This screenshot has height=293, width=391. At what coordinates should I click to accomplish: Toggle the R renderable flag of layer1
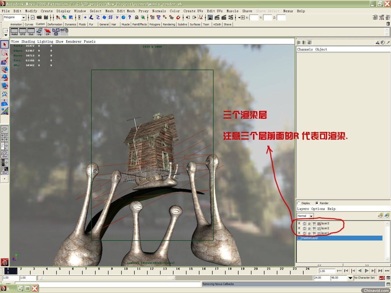[x=299, y=233]
